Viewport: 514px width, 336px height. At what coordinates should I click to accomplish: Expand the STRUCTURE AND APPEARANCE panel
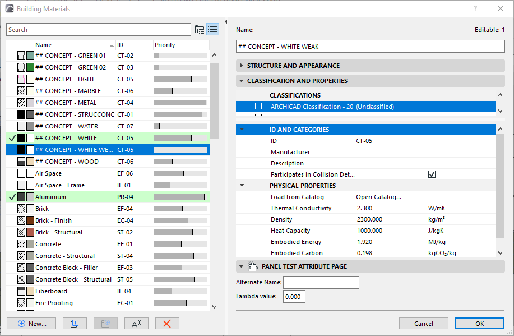[x=242, y=65]
